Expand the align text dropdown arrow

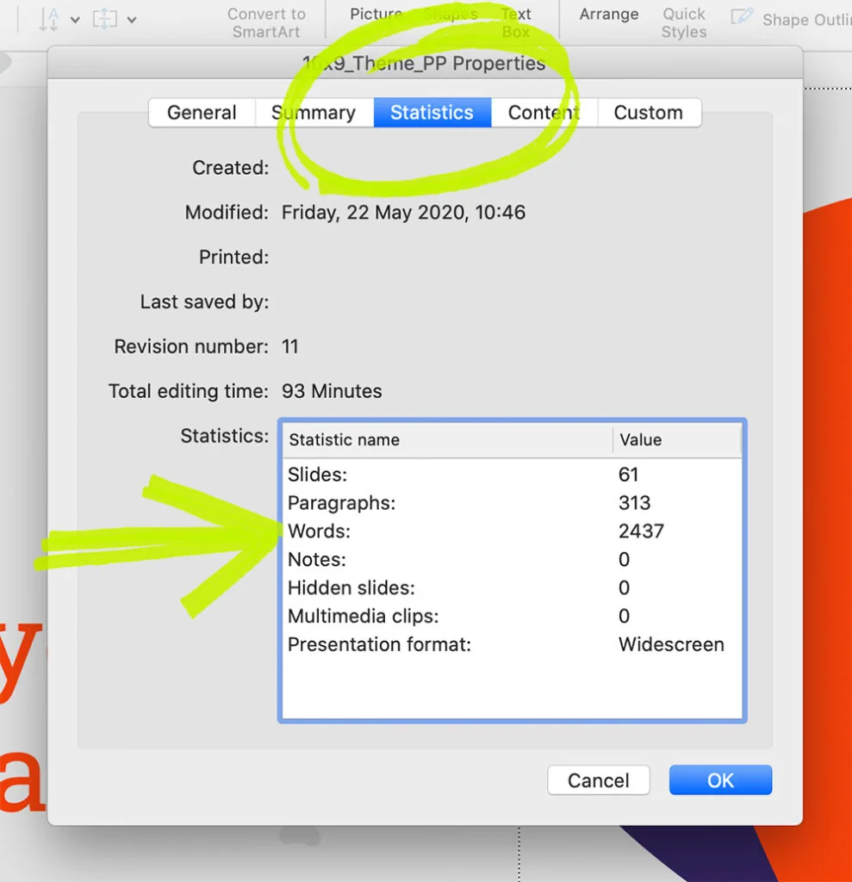(x=131, y=21)
